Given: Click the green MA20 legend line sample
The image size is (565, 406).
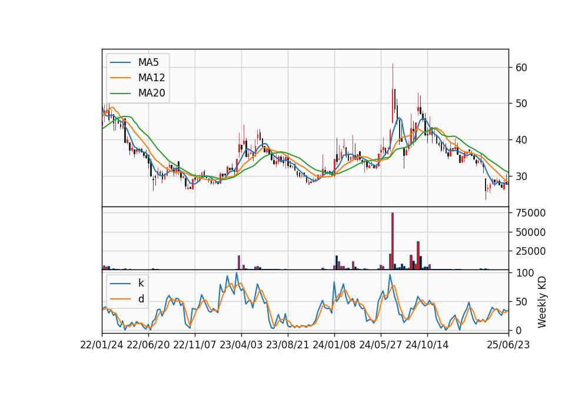Looking at the screenshot, I should [x=120, y=93].
